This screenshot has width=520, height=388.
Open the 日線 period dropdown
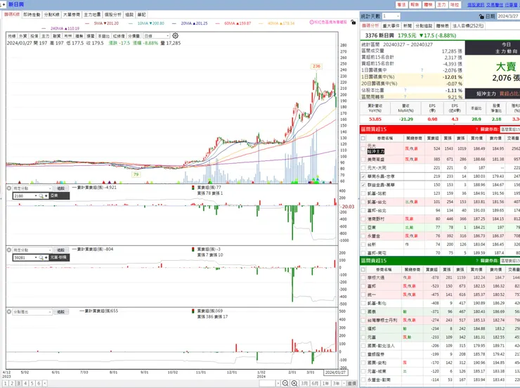156,36
